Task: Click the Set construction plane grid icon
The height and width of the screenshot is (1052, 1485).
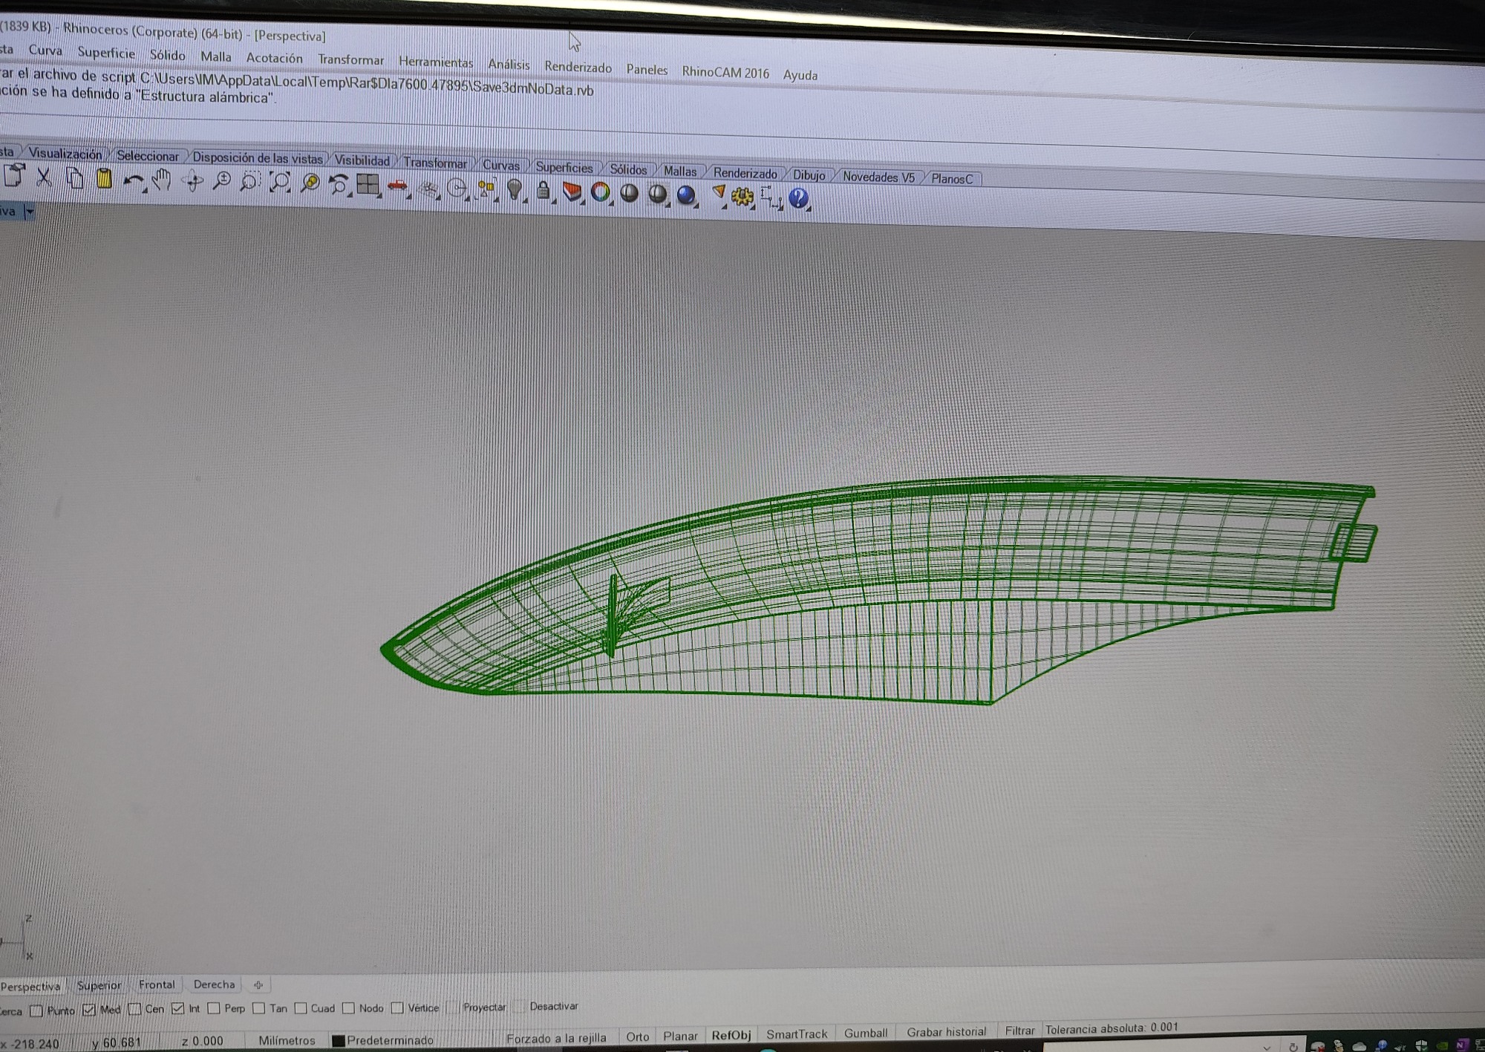Action: (x=428, y=189)
